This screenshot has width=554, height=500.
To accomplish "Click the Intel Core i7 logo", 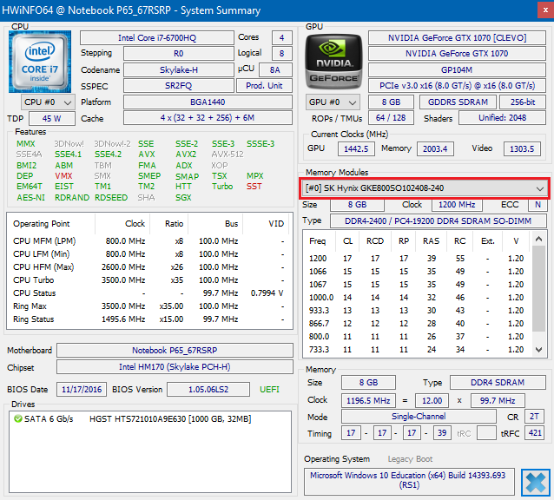I will (40, 62).
